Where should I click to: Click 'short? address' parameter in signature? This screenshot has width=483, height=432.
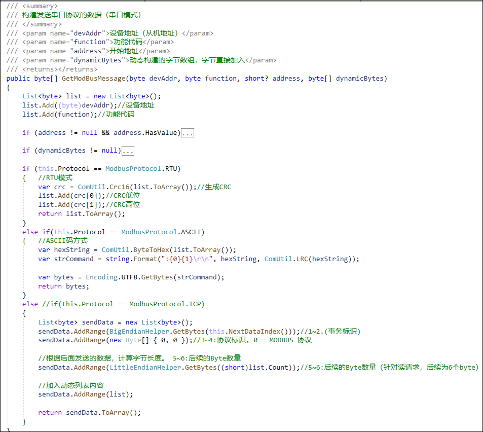272,79
